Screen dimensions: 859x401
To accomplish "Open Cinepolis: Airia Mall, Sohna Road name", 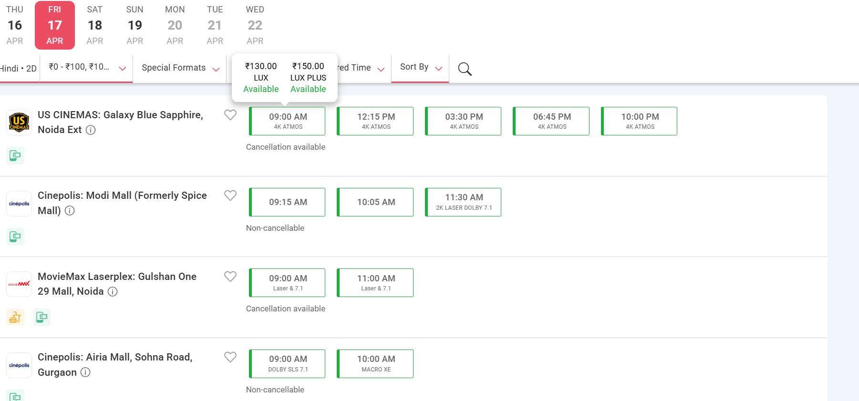I will point(115,365).
